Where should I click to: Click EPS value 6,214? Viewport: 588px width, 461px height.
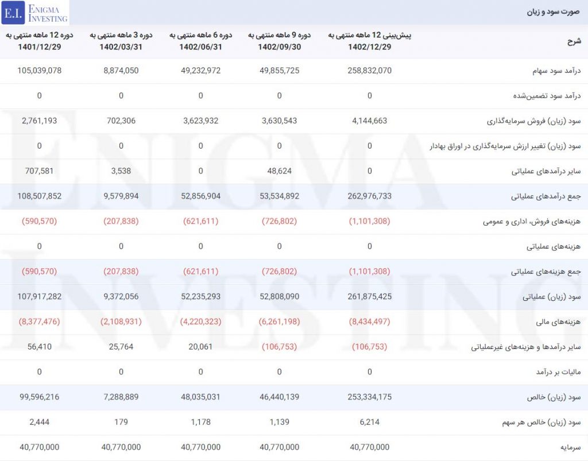pos(369,422)
